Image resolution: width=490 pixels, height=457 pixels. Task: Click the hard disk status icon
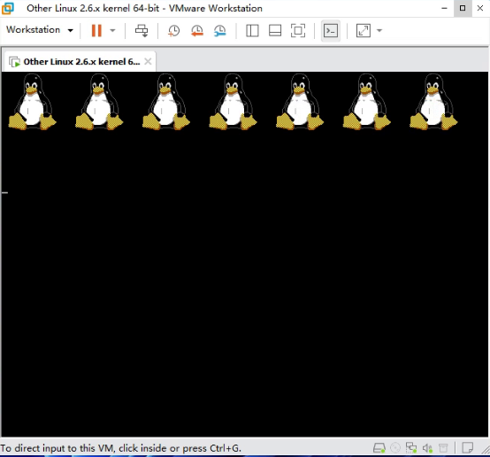click(x=379, y=448)
